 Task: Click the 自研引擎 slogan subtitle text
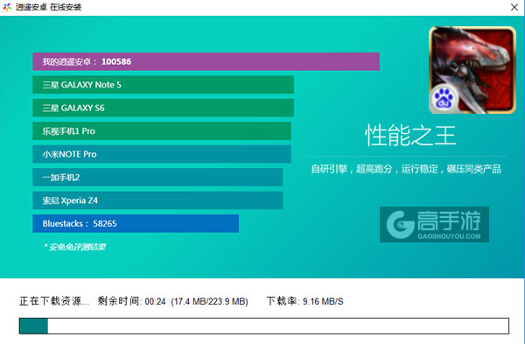[x=406, y=169]
